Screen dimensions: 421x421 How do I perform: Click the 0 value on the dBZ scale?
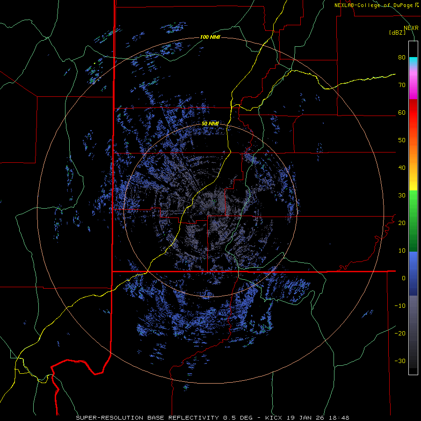click(404, 278)
